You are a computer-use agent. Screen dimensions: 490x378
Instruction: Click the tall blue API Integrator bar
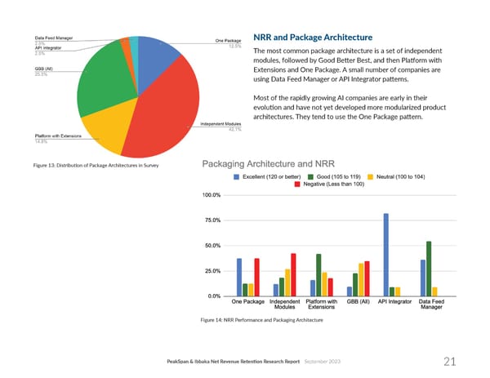385,254
